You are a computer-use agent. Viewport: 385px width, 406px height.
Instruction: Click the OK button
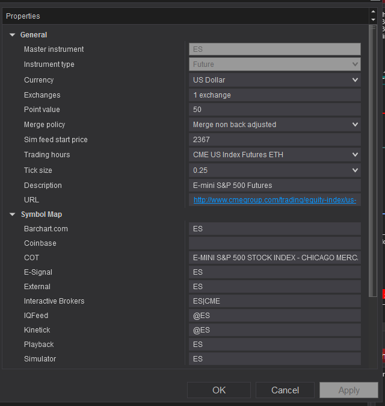point(219,390)
